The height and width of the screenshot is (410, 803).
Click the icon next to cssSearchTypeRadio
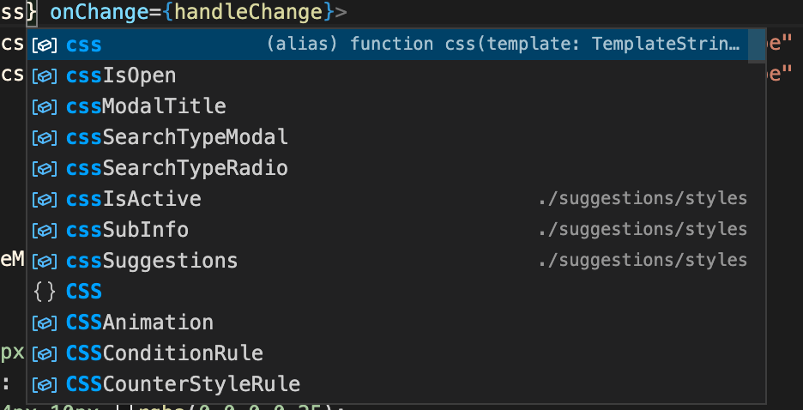point(44,168)
